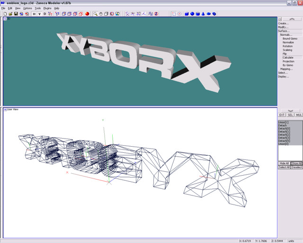Open the Plugins menu
303x243 pixels.
coord(47,8)
